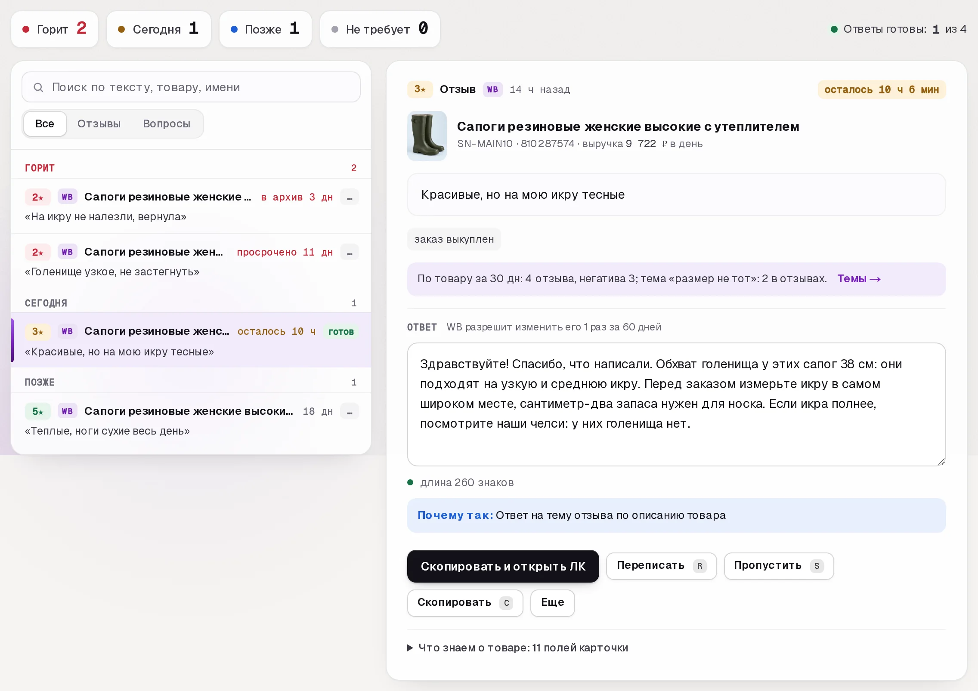Filter by the Горит status chip
This screenshot has height=691, width=978.
click(55, 29)
